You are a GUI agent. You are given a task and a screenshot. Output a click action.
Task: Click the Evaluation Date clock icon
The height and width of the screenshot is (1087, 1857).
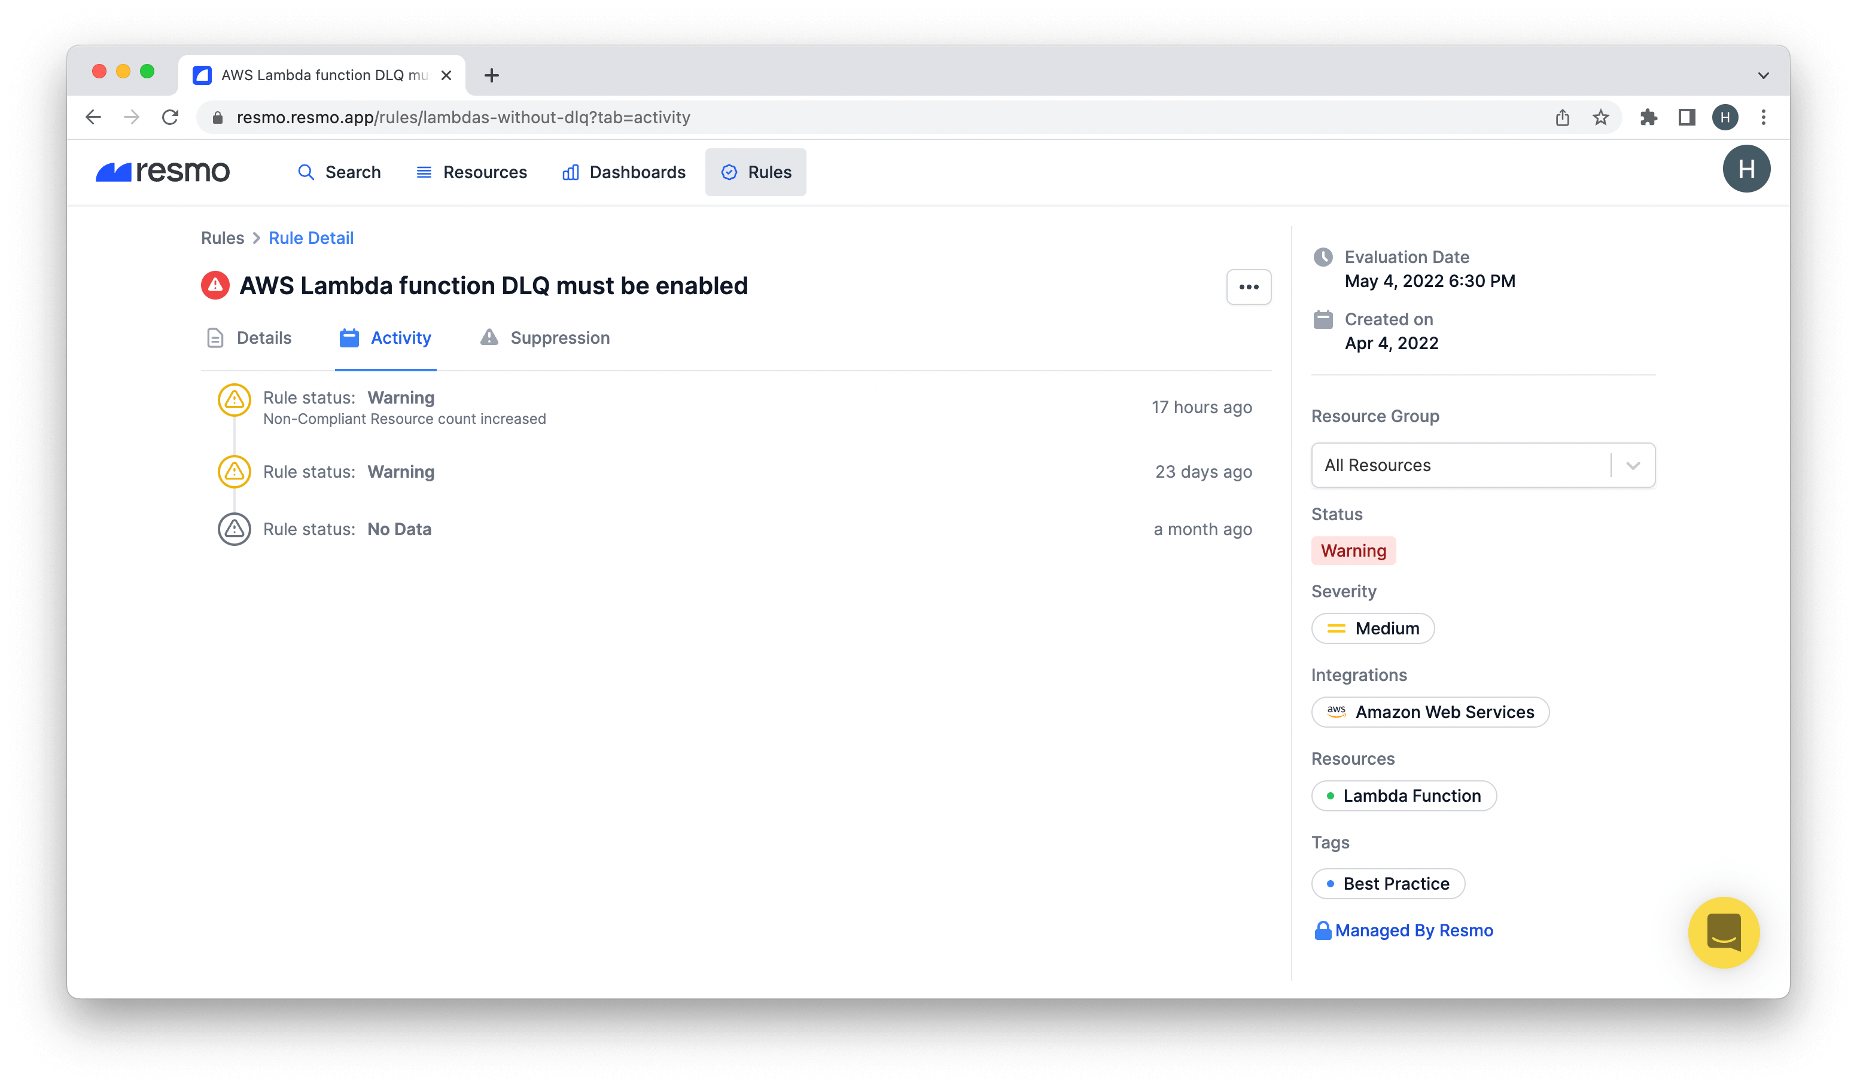1323,257
